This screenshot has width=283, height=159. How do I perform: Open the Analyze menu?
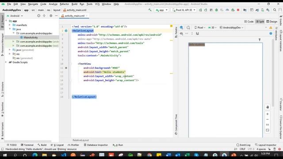[53, 4]
